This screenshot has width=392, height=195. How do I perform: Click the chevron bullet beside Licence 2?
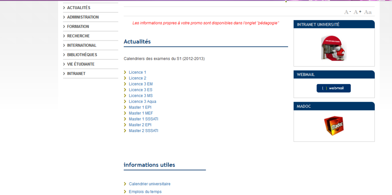pyautogui.click(x=125, y=78)
